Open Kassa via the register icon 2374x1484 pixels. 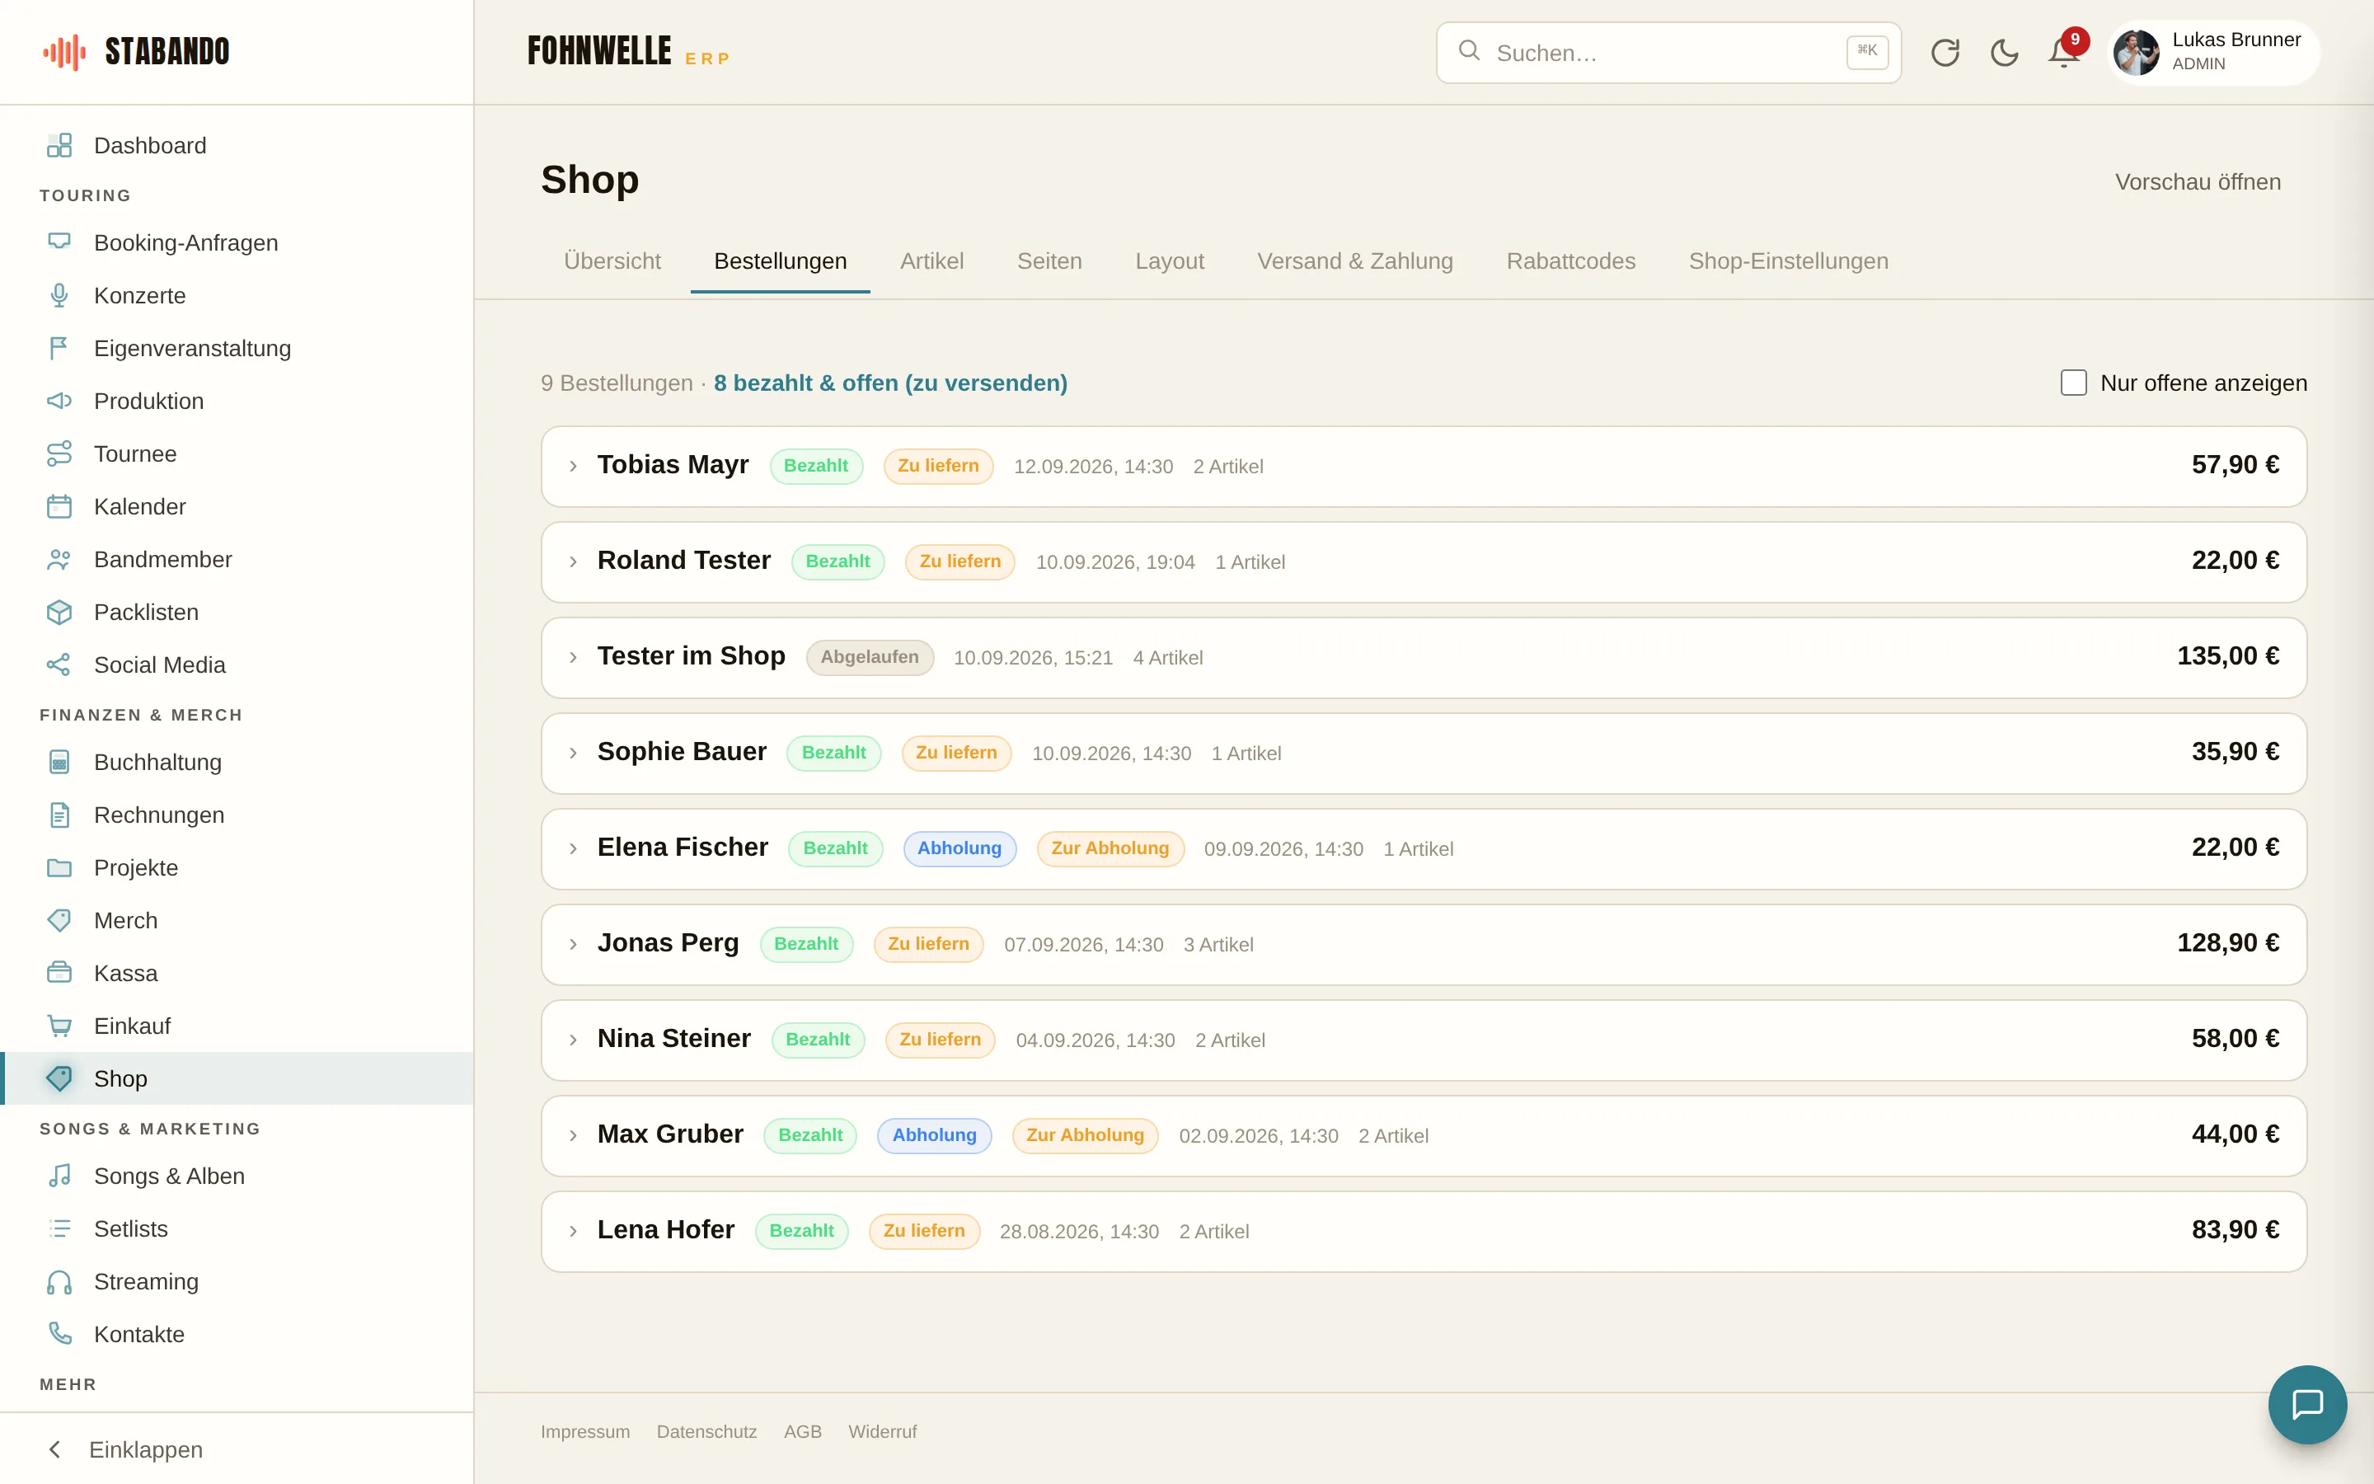coord(59,973)
